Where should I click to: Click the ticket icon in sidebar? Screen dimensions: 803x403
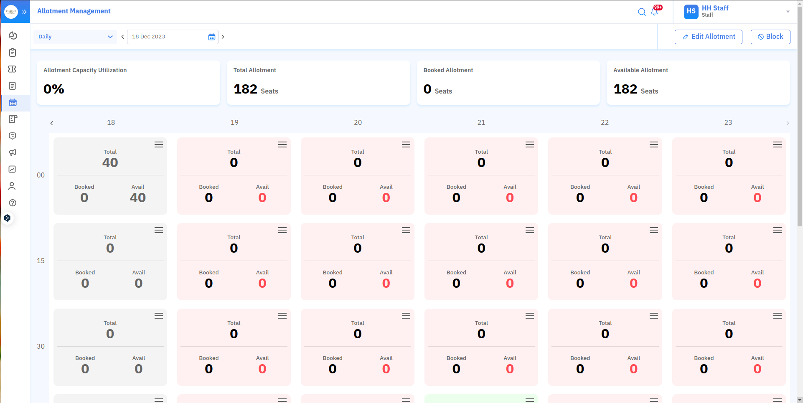[x=13, y=69]
